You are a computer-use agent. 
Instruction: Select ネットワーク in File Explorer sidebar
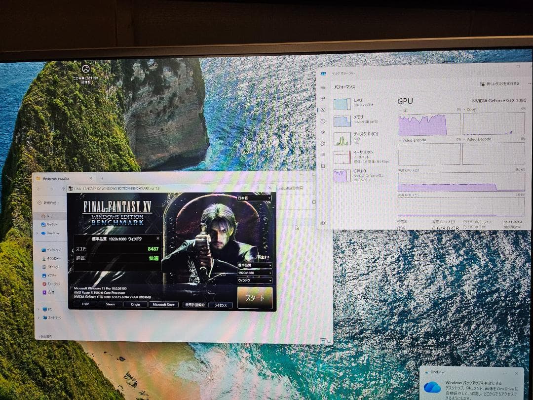coord(52,318)
